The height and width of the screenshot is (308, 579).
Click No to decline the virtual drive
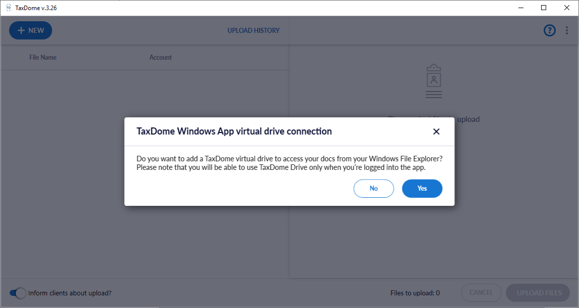coord(373,188)
